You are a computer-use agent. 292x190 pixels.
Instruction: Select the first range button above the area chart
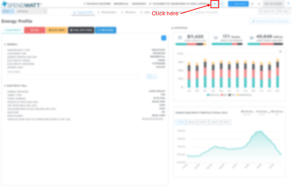[x=180, y=122]
